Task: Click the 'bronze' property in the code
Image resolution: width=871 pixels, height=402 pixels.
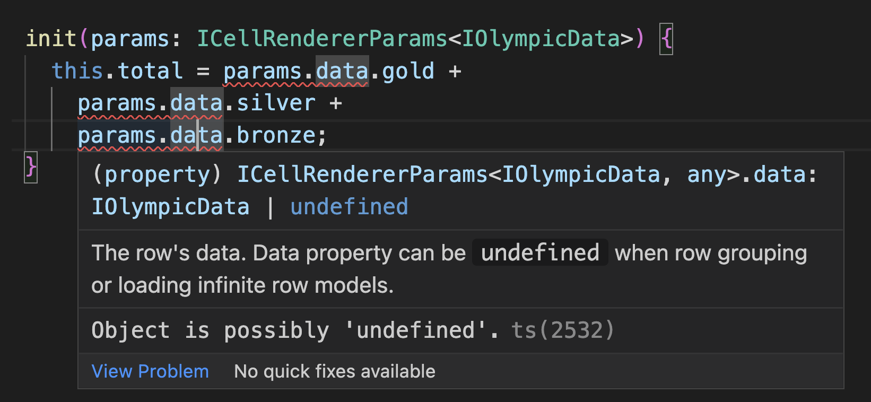Action: [276, 135]
